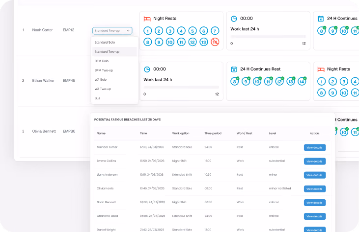
Task: Click night rest circle 3 in Ethan Walker's row
Action: pyautogui.click(x=344, y=81)
